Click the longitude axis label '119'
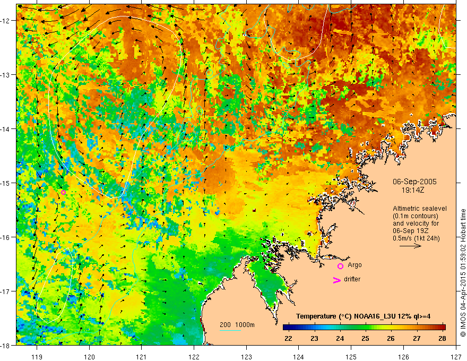The width and height of the screenshot is (467, 361). (x=37, y=357)
